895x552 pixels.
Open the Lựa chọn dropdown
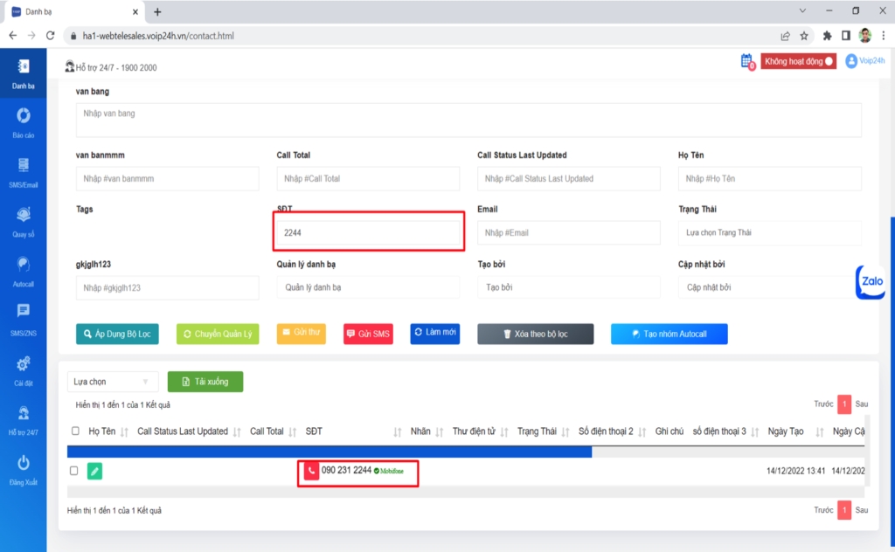point(113,382)
